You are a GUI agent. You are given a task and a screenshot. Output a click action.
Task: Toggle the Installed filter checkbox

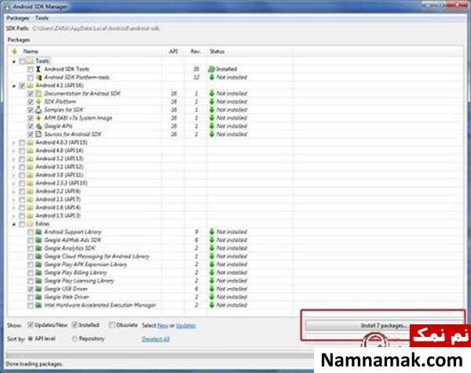pos(75,325)
